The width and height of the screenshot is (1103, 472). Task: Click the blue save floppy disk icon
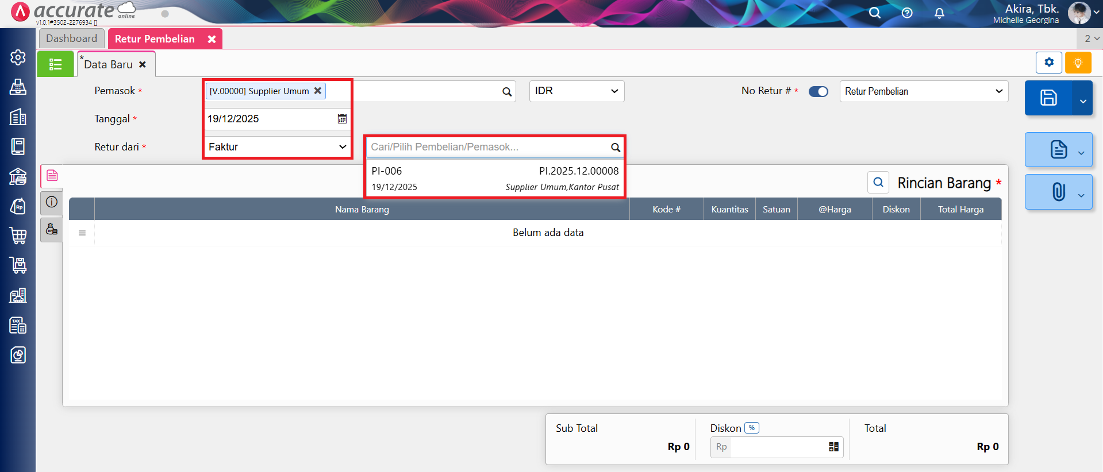pos(1048,98)
